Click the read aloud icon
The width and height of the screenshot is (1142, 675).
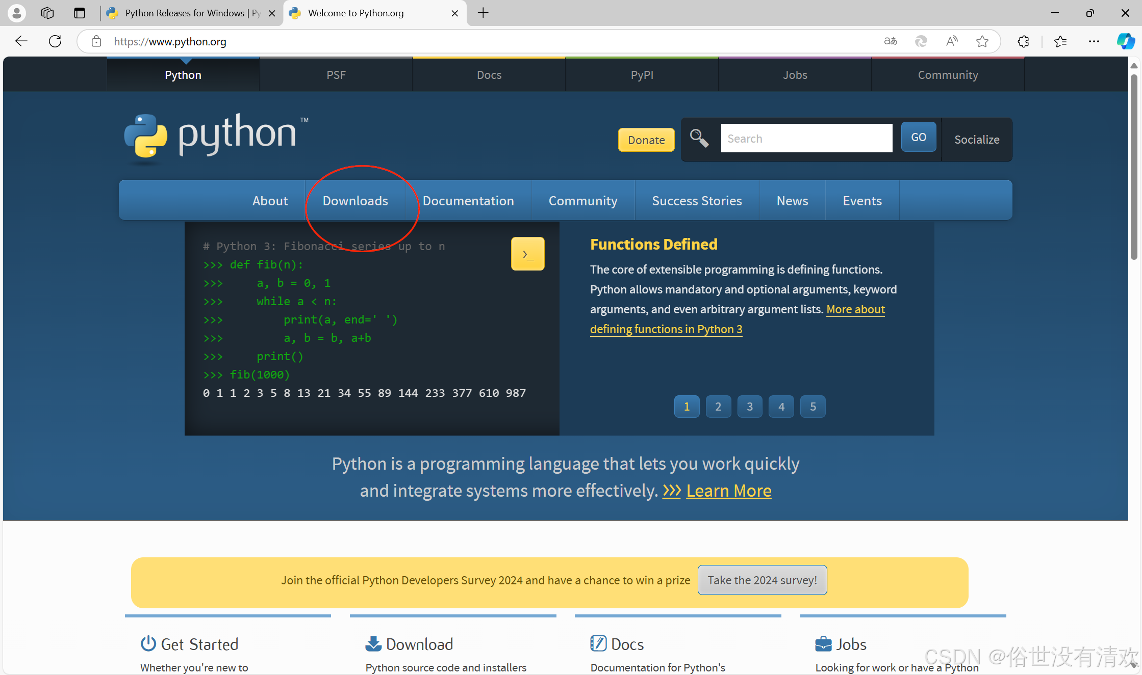coord(951,41)
